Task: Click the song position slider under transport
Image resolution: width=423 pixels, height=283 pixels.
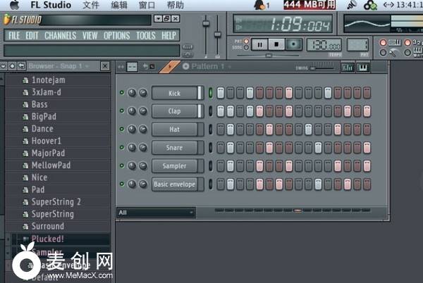Action: coord(268,56)
